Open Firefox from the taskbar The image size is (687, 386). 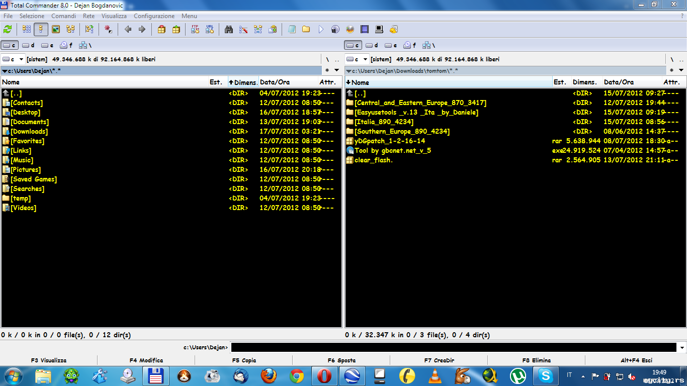269,376
